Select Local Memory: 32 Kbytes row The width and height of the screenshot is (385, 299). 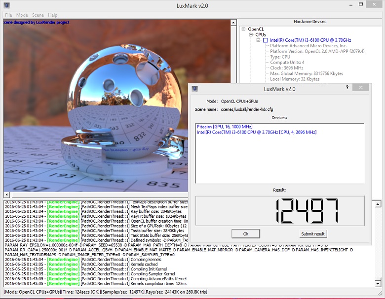click(295, 79)
